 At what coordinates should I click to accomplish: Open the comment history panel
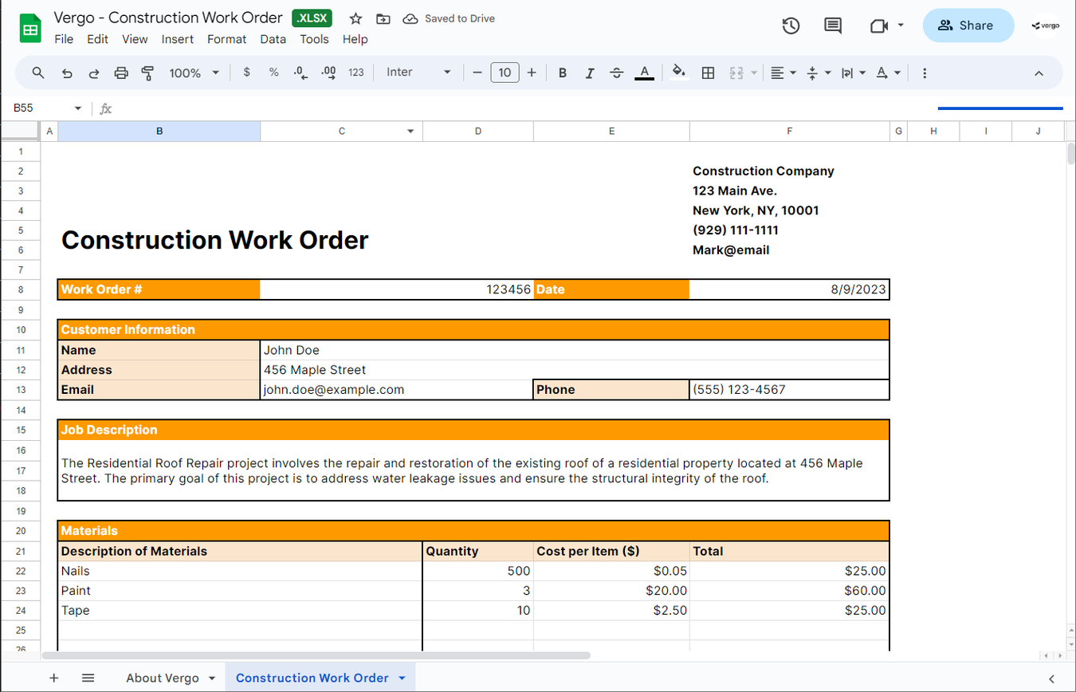(832, 26)
